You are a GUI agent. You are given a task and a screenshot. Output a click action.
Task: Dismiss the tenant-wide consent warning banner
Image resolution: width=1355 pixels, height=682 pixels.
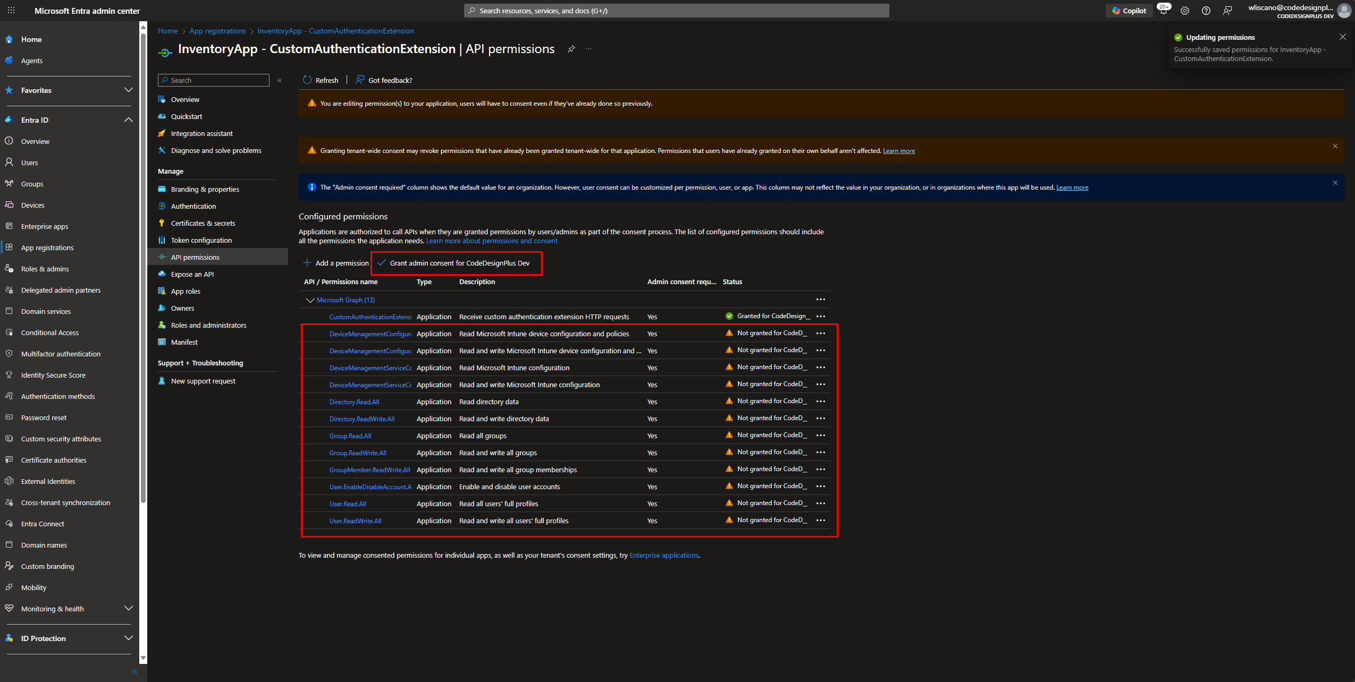click(x=1335, y=146)
